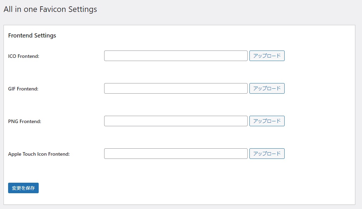Click the 'Frontend Settings' section heading
This screenshot has height=209, width=362.
(32, 35)
